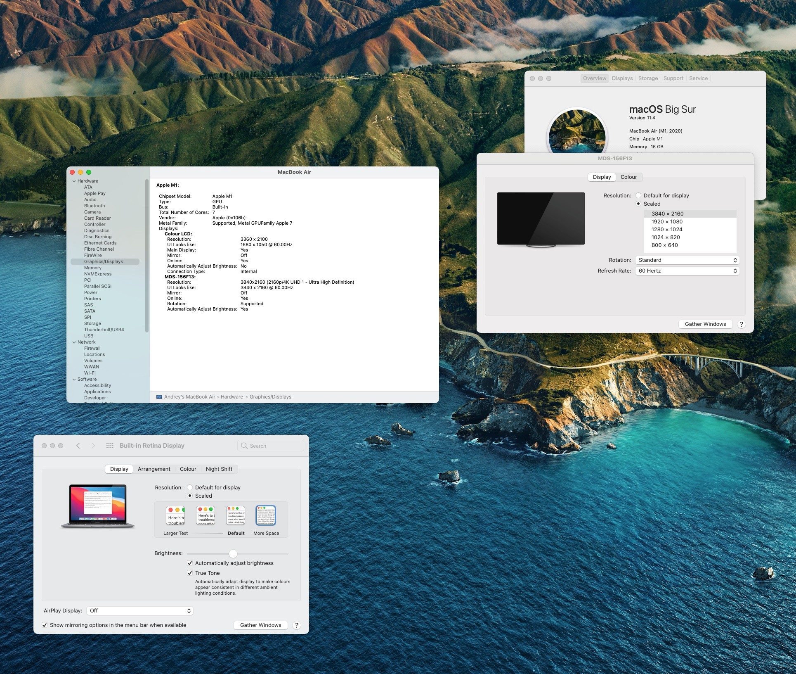
Task: Select Storage in System Information sidebar
Action: pyautogui.click(x=92, y=323)
